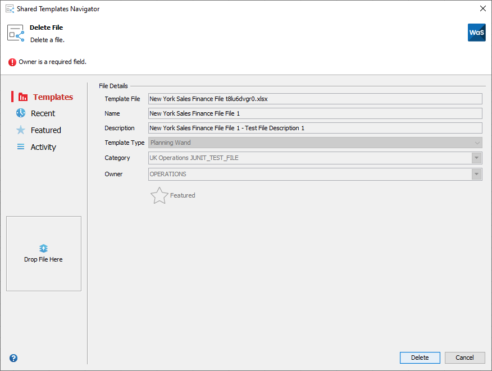Click the Recent clock icon
Image resolution: width=492 pixels, height=371 pixels.
coord(20,113)
